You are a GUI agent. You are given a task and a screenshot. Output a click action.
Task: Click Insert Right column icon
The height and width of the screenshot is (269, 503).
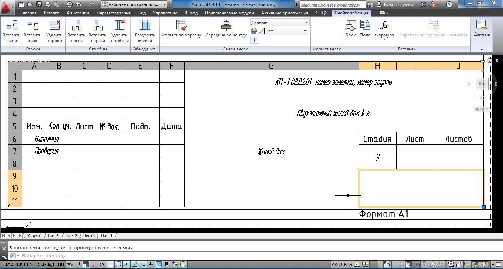tap(97, 25)
